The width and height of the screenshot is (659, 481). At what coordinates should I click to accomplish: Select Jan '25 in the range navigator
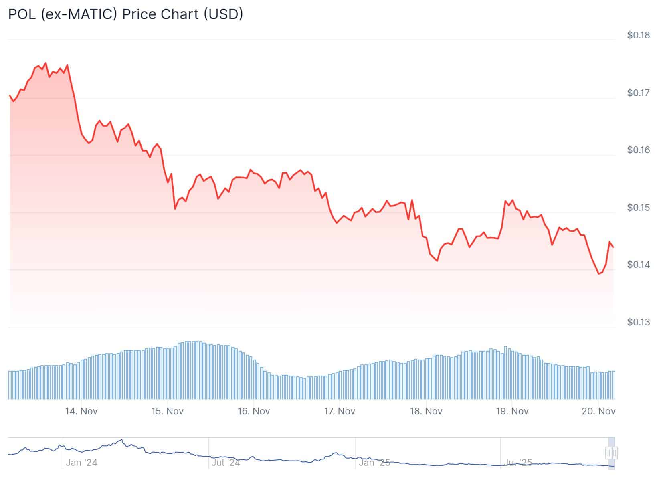(374, 463)
